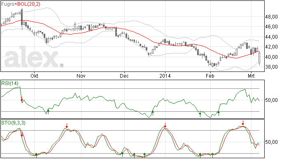
Task: Click the STO red sell arrow near Mrt
Action: tap(243, 123)
